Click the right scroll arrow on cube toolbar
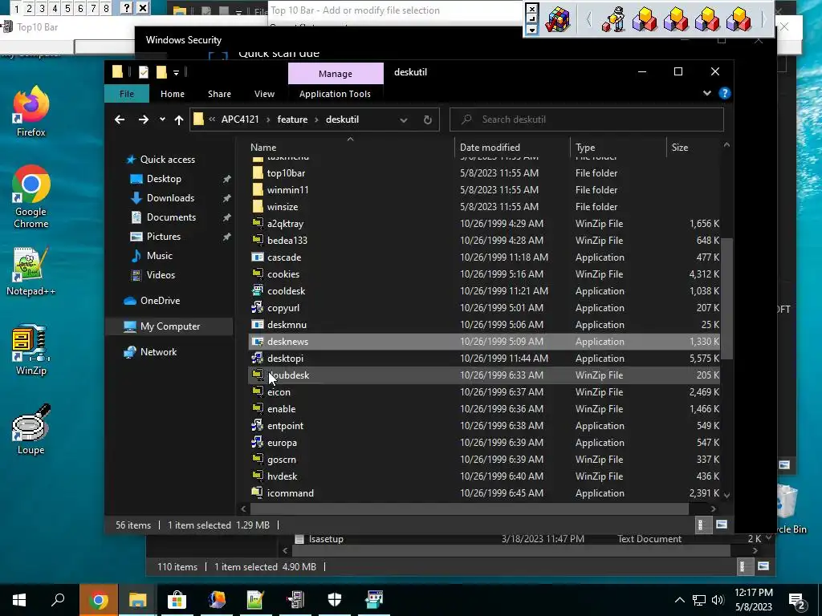822x616 pixels. [x=764, y=19]
